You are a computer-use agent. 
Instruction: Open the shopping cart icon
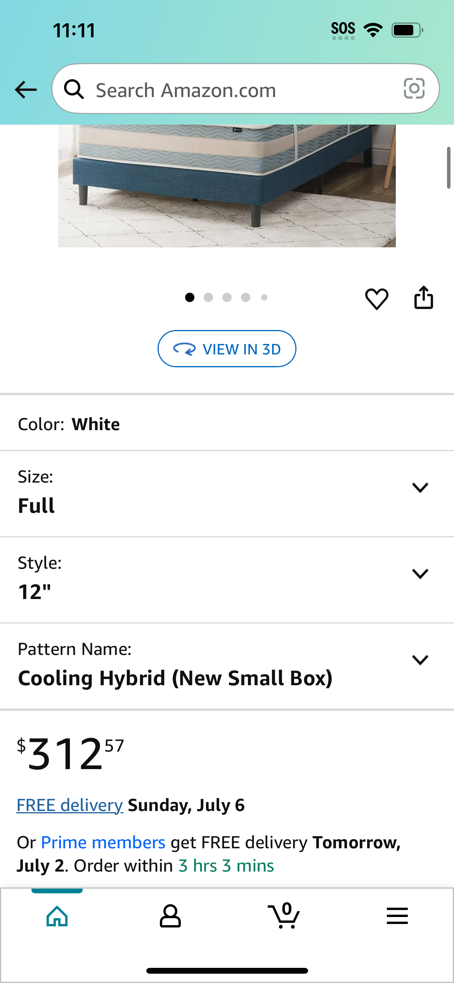[x=284, y=916]
